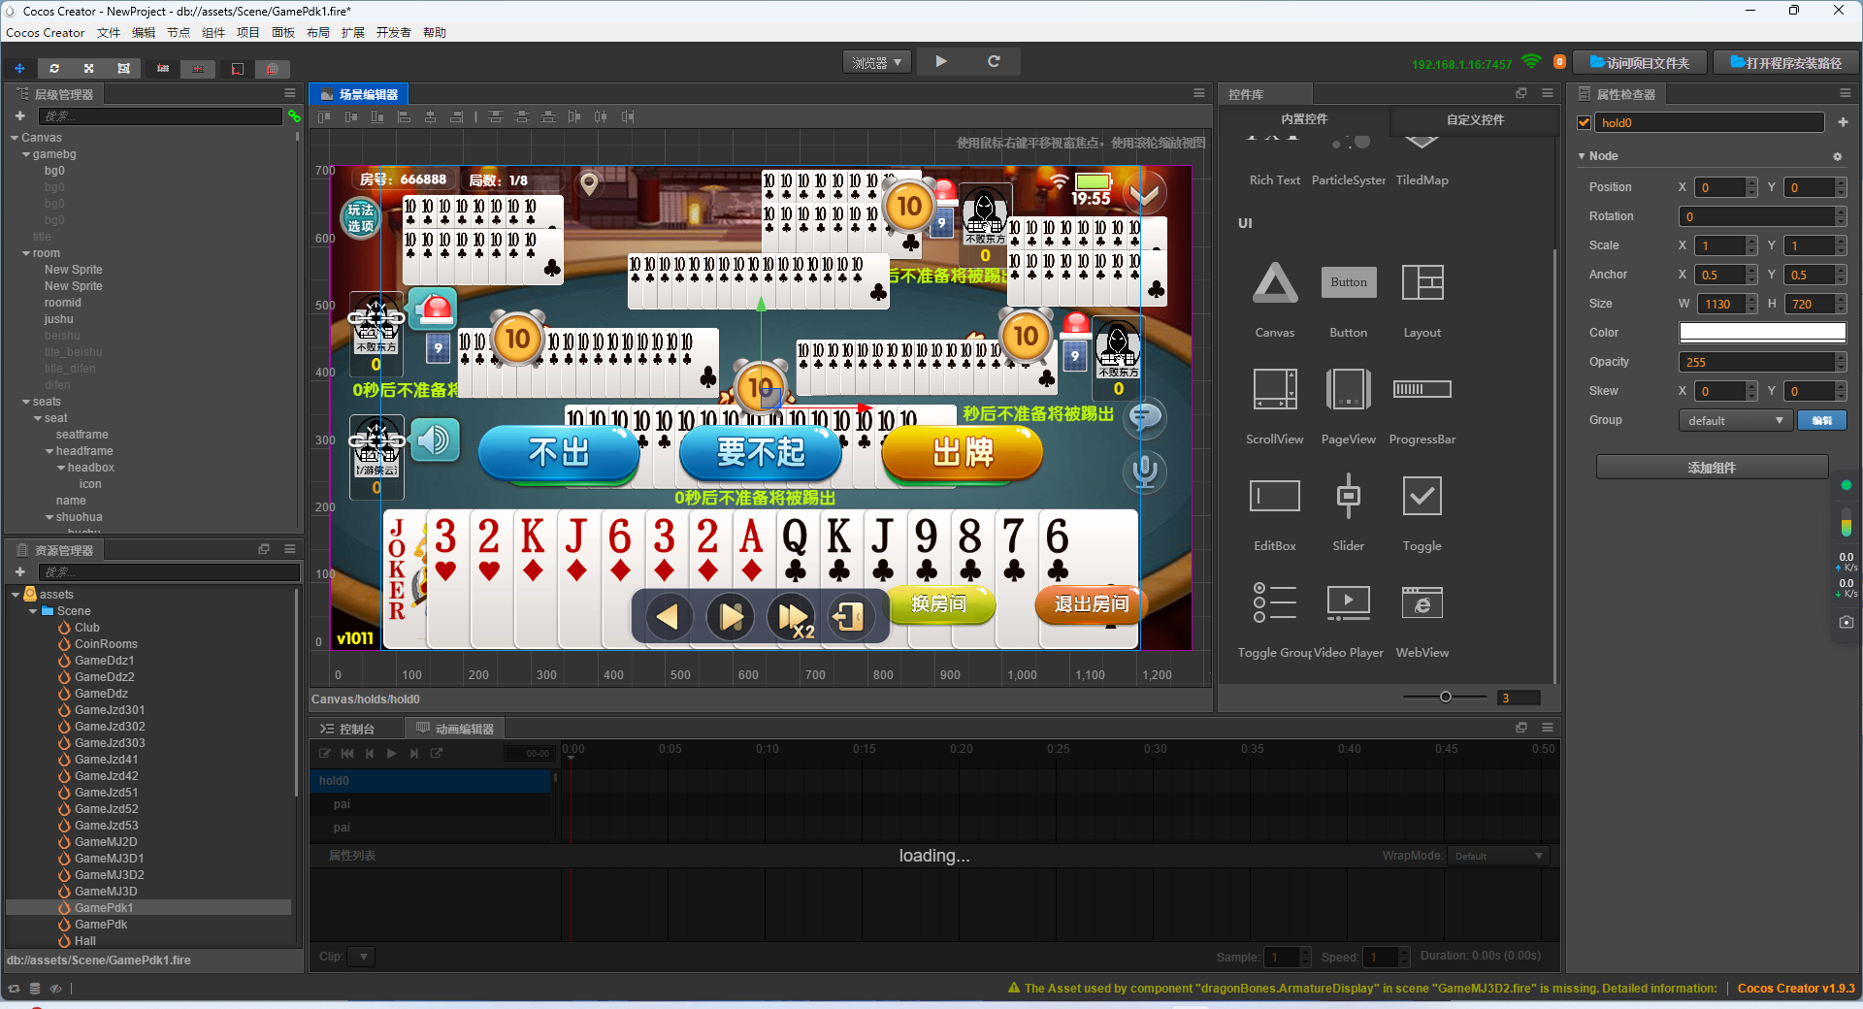Viewport: 1863px width, 1009px height.
Task: Open the white Color swatch picker
Action: point(1762,333)
